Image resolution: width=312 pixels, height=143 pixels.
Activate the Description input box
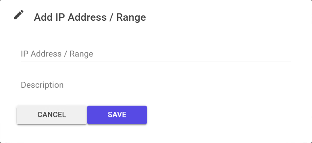point(156,85)
